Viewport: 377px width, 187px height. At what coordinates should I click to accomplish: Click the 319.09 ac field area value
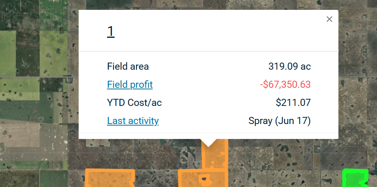[x=289, y=67]
